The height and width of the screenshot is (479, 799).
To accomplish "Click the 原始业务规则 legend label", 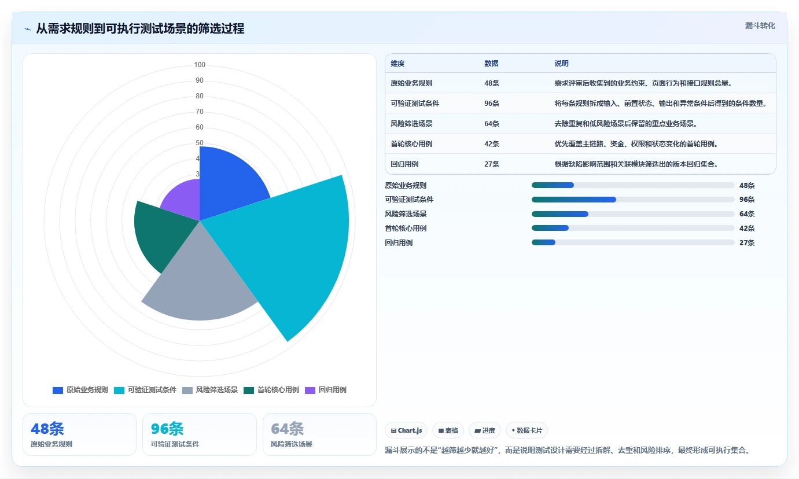I will coord(87,390).
